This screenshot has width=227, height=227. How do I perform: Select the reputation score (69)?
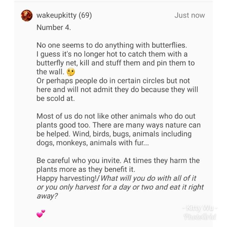point(85,15)
